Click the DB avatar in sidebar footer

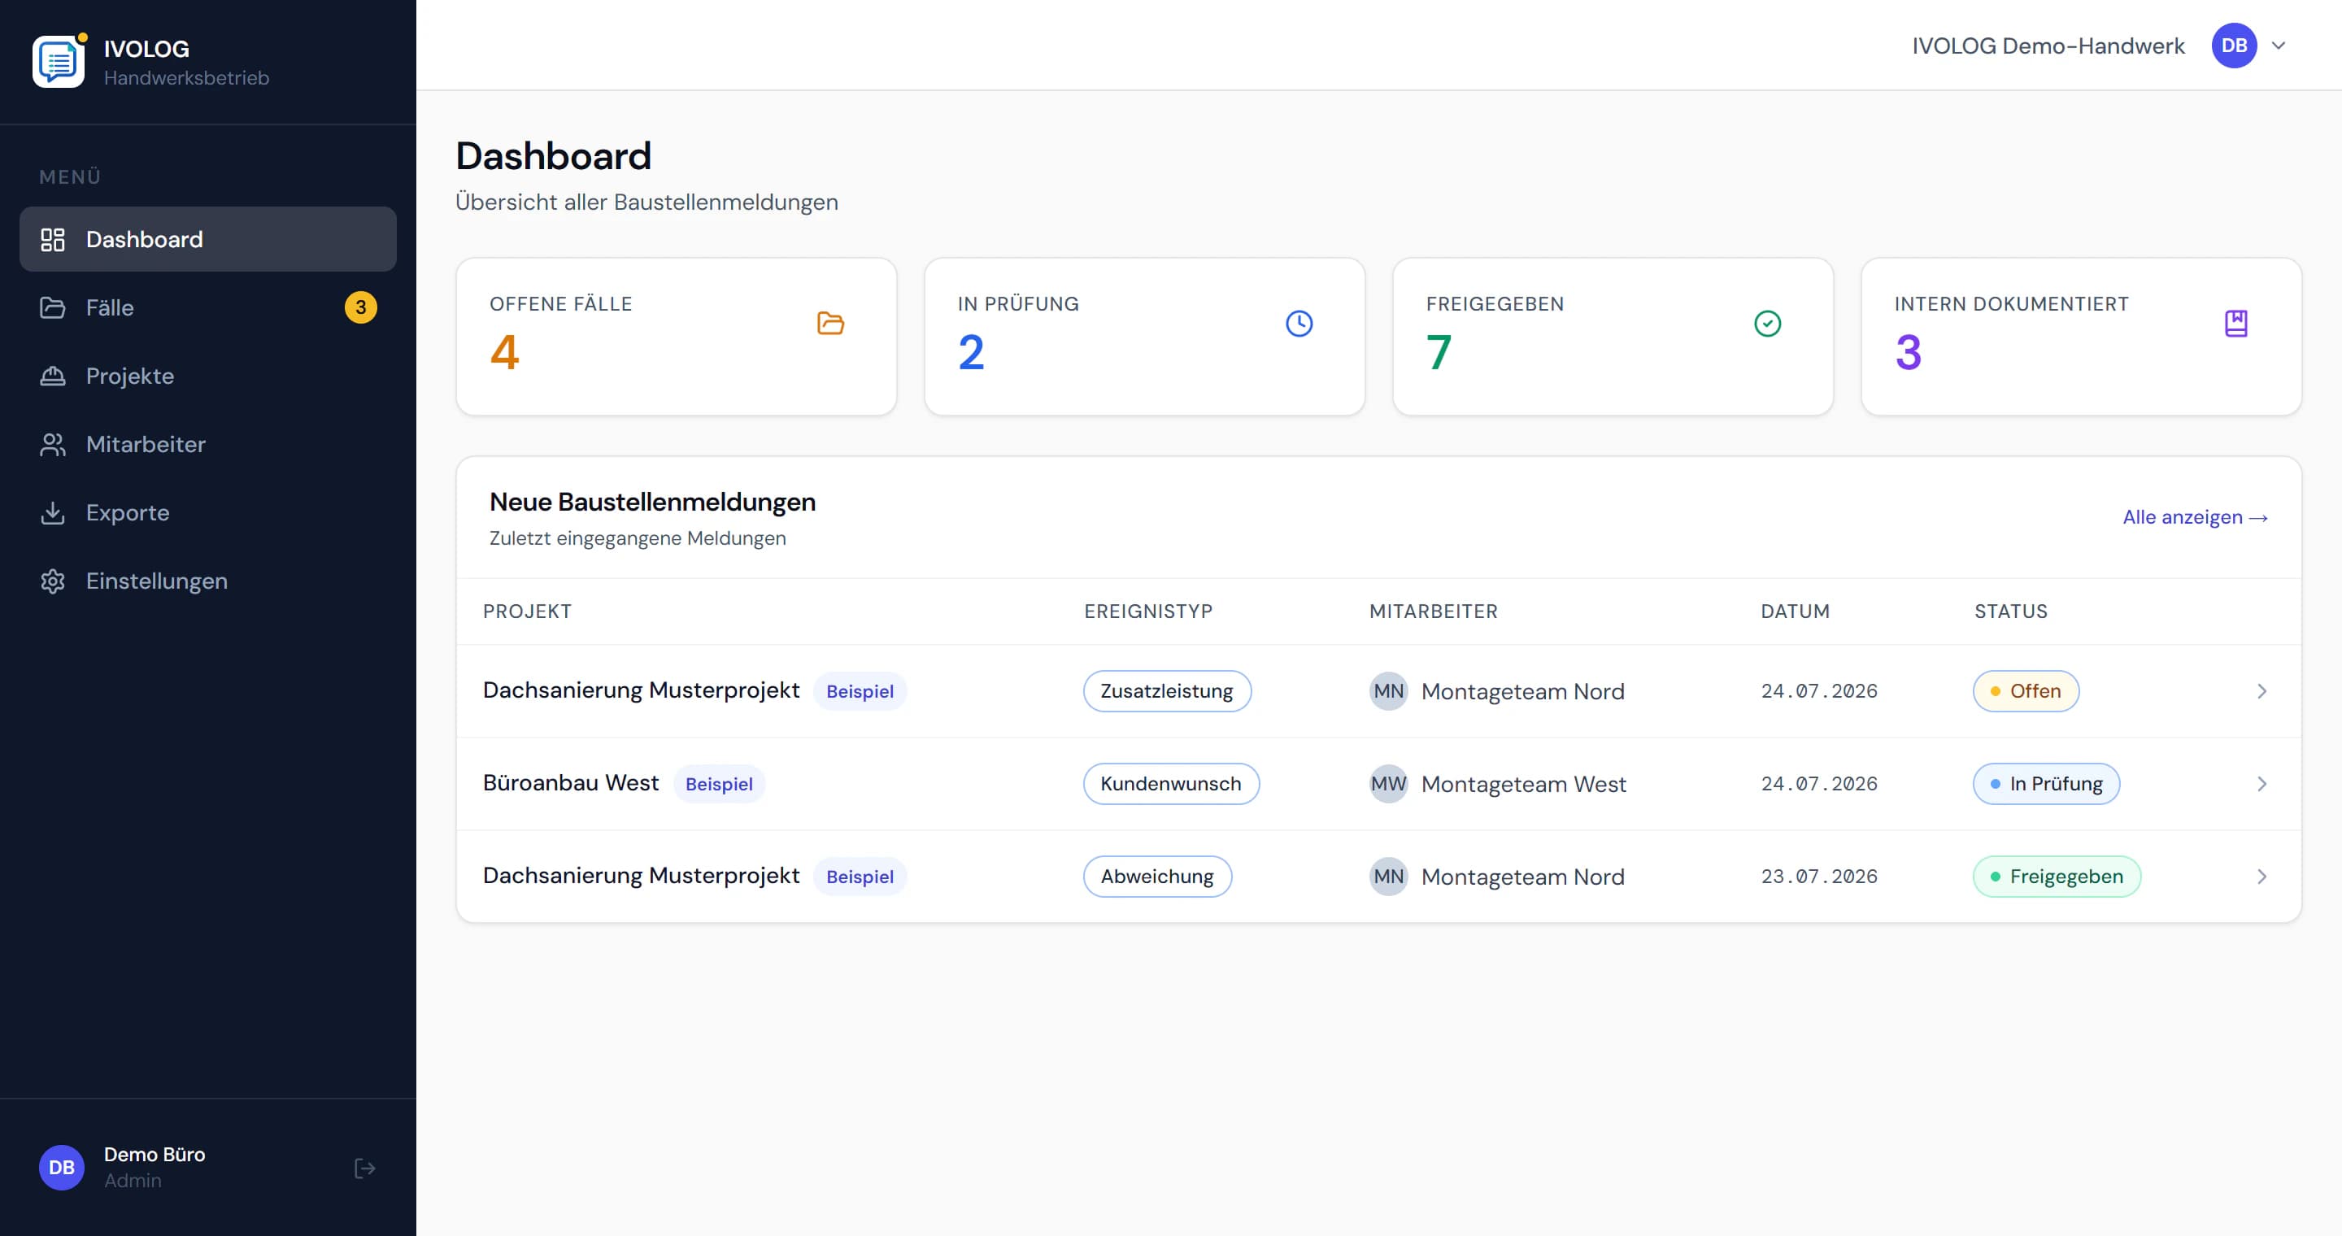tap(62, 1168)
